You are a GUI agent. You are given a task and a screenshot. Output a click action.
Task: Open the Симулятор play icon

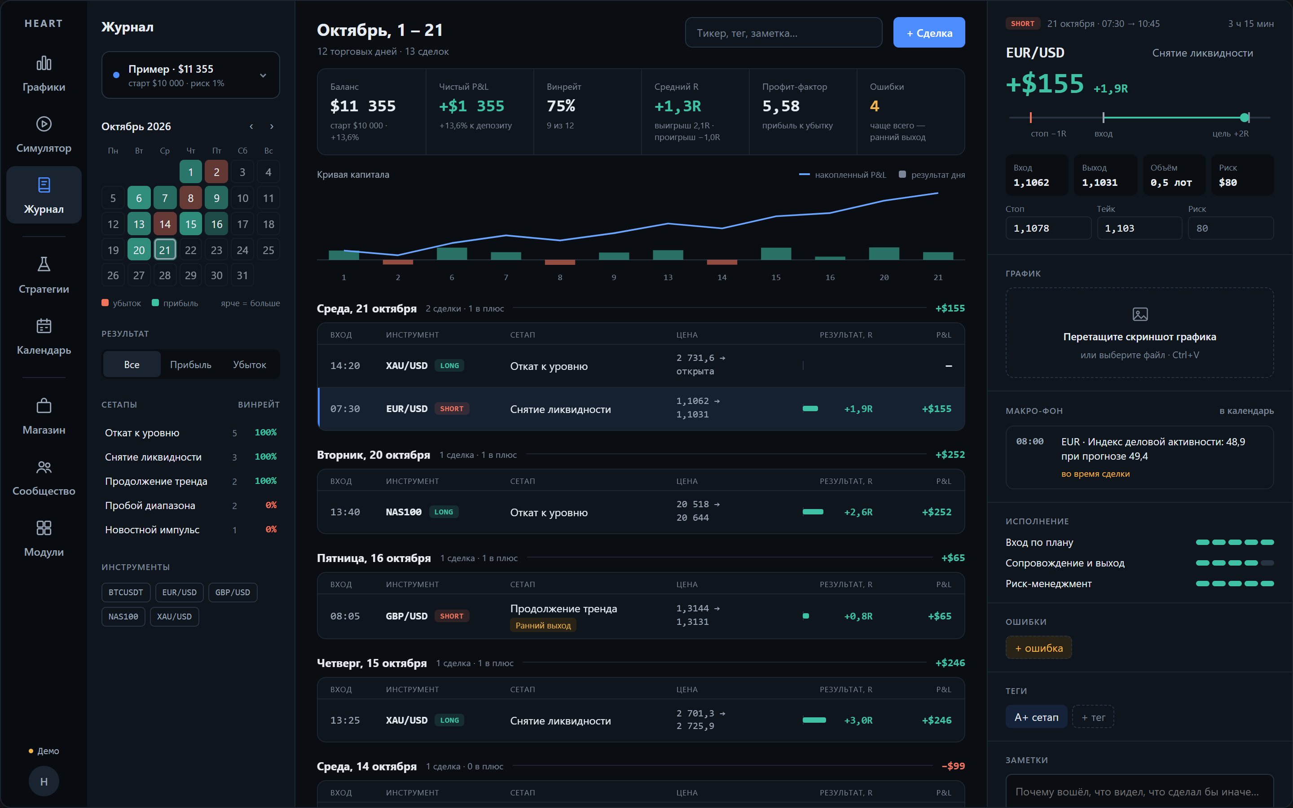click(x=44, y=124)
